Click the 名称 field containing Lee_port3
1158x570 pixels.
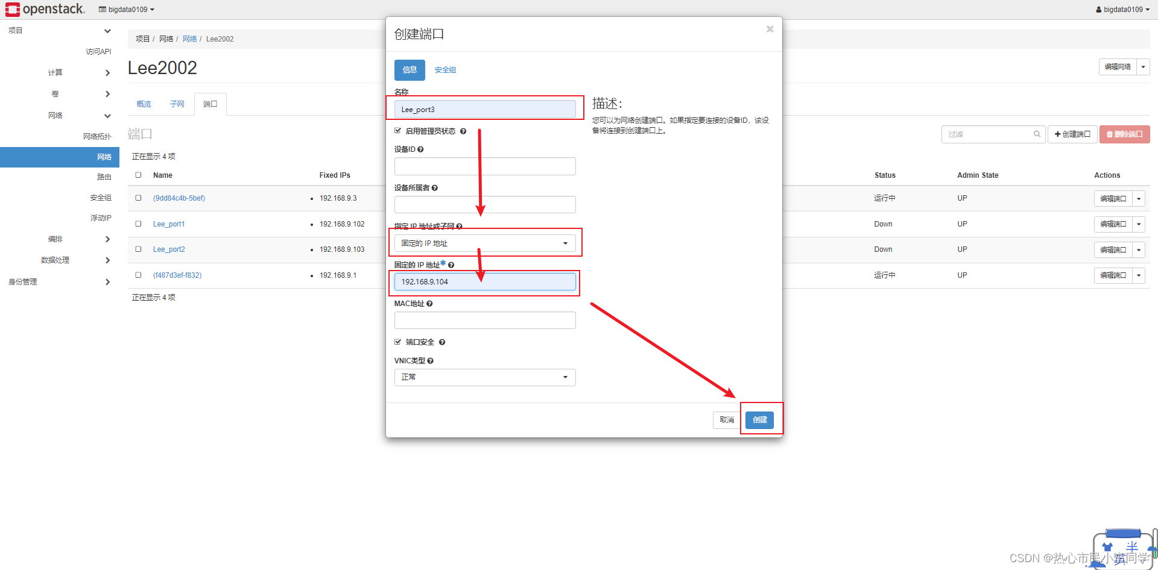click(485, 109)
